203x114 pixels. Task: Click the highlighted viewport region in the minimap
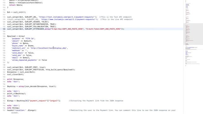(x=193, y=34)
